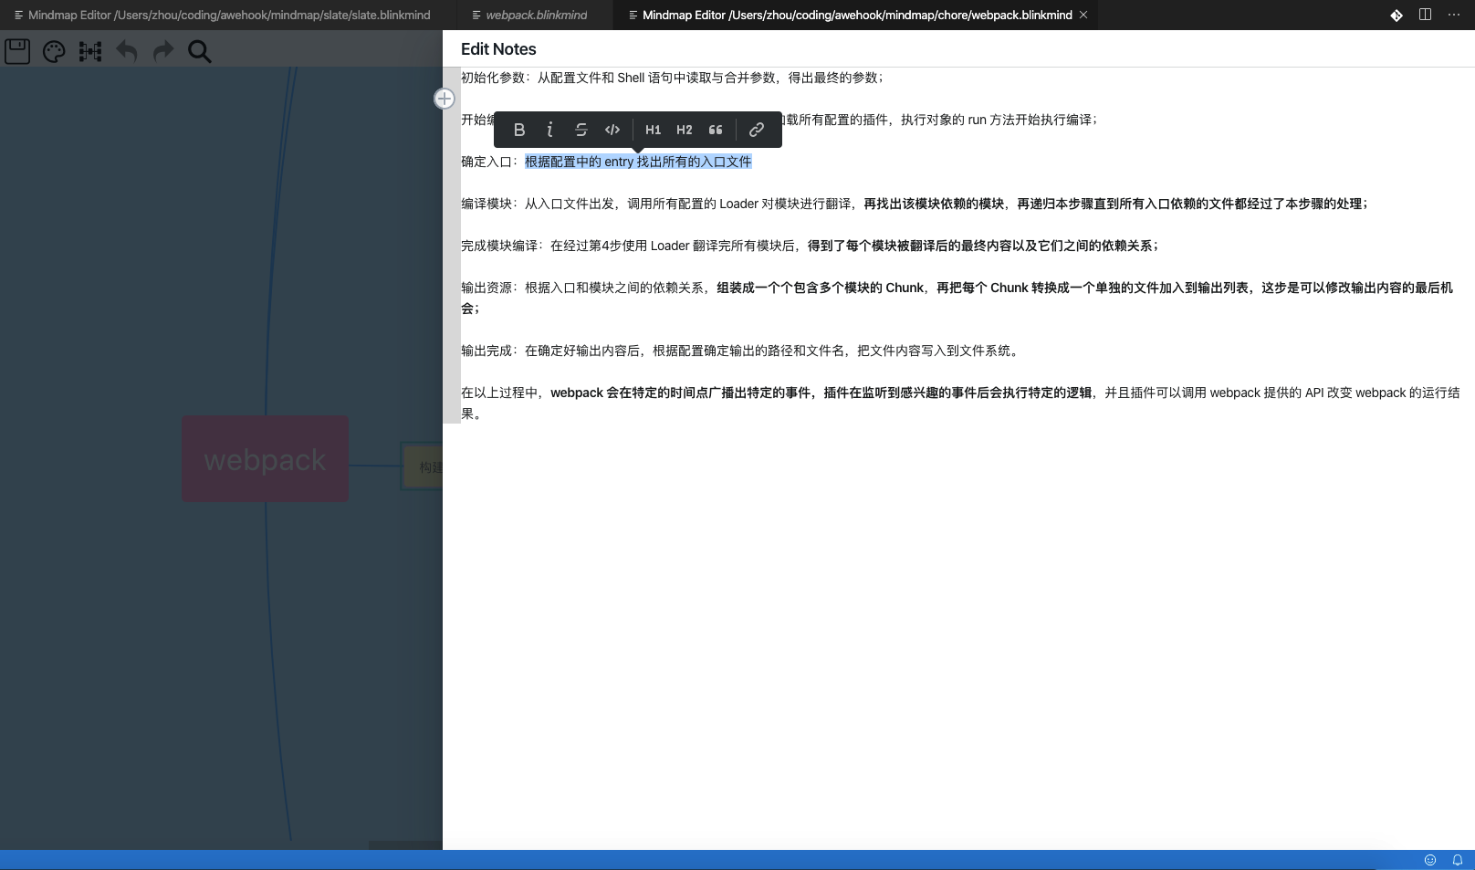Open the theme palette editor

coord(54,51)
